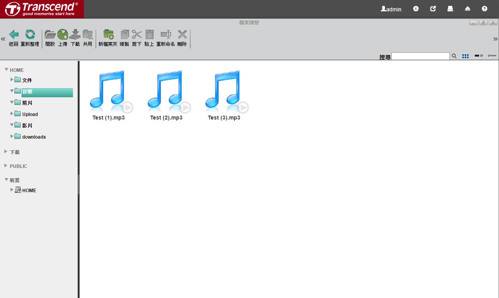Expand the 文件 folder arrow
499x298 pixels.
[12, 79]
